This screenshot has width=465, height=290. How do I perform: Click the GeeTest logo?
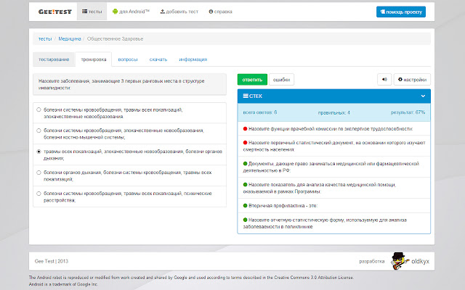pyautogui.click(x=55, y=12)
